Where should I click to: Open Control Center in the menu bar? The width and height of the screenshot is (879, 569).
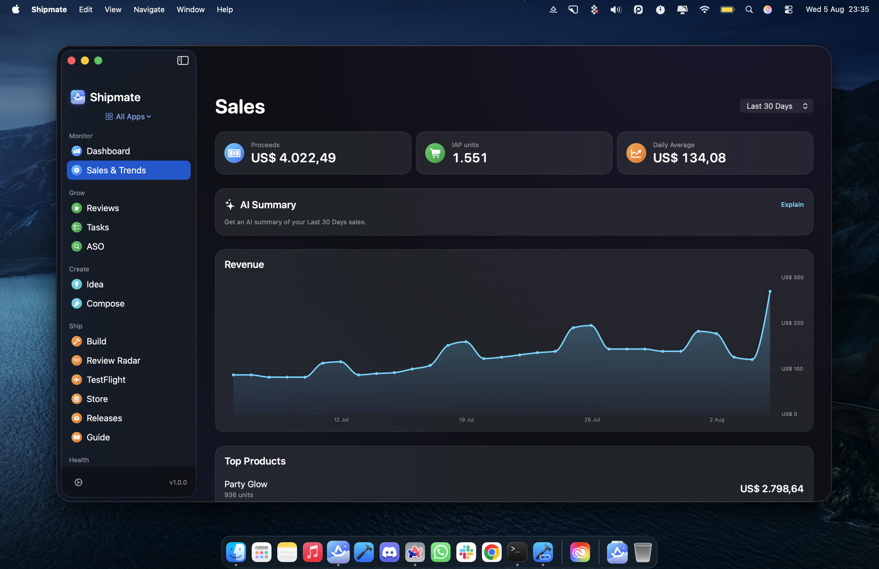pyautogui.click(x=788, y=9)
